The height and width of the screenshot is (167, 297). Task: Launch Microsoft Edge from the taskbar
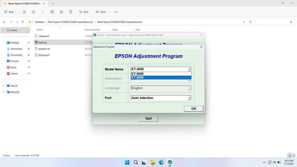coord(161,163)
